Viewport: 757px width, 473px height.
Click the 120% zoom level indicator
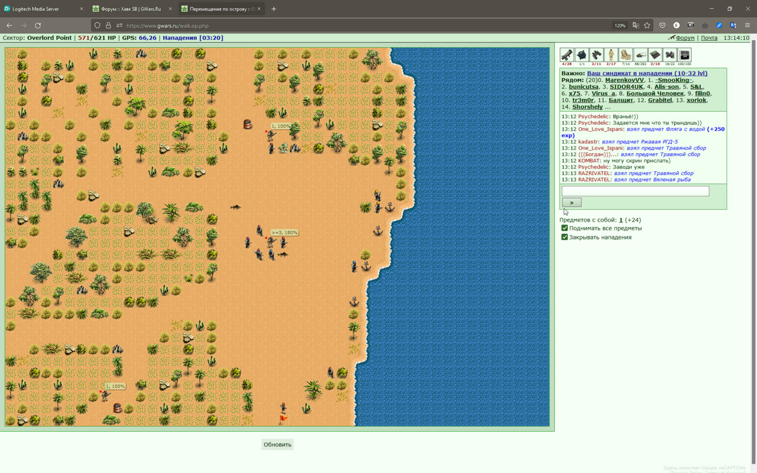coord(620,25)
